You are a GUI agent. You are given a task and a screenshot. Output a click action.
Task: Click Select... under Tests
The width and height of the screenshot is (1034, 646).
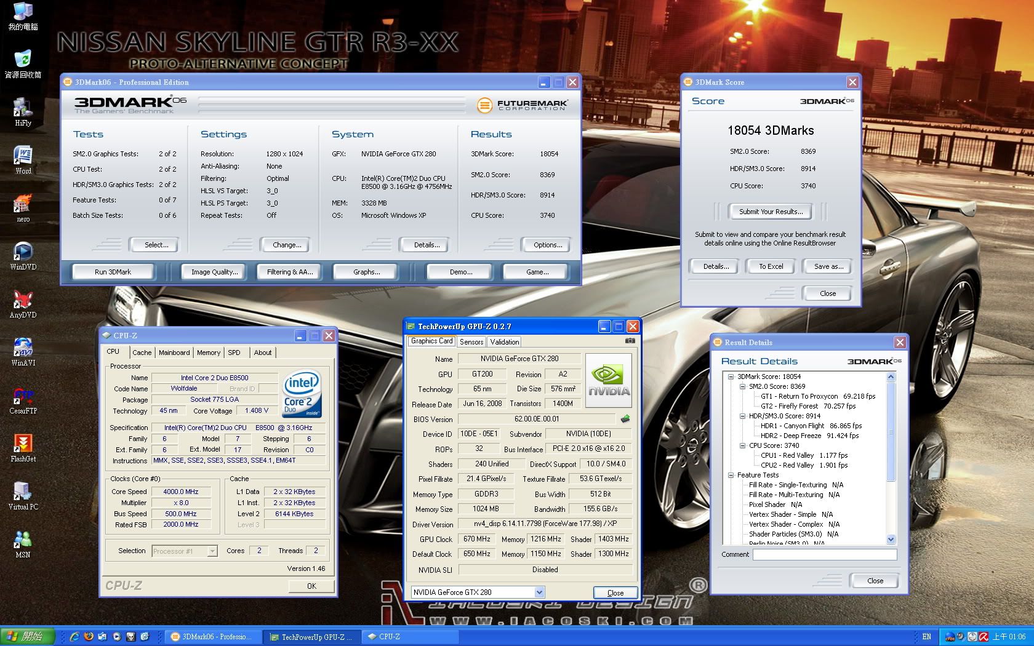[156, 245]
